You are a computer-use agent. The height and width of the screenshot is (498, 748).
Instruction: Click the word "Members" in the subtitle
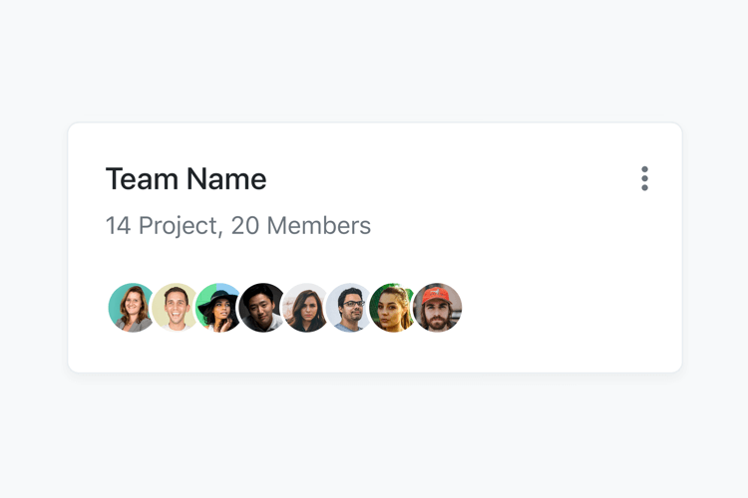(319, 226)
